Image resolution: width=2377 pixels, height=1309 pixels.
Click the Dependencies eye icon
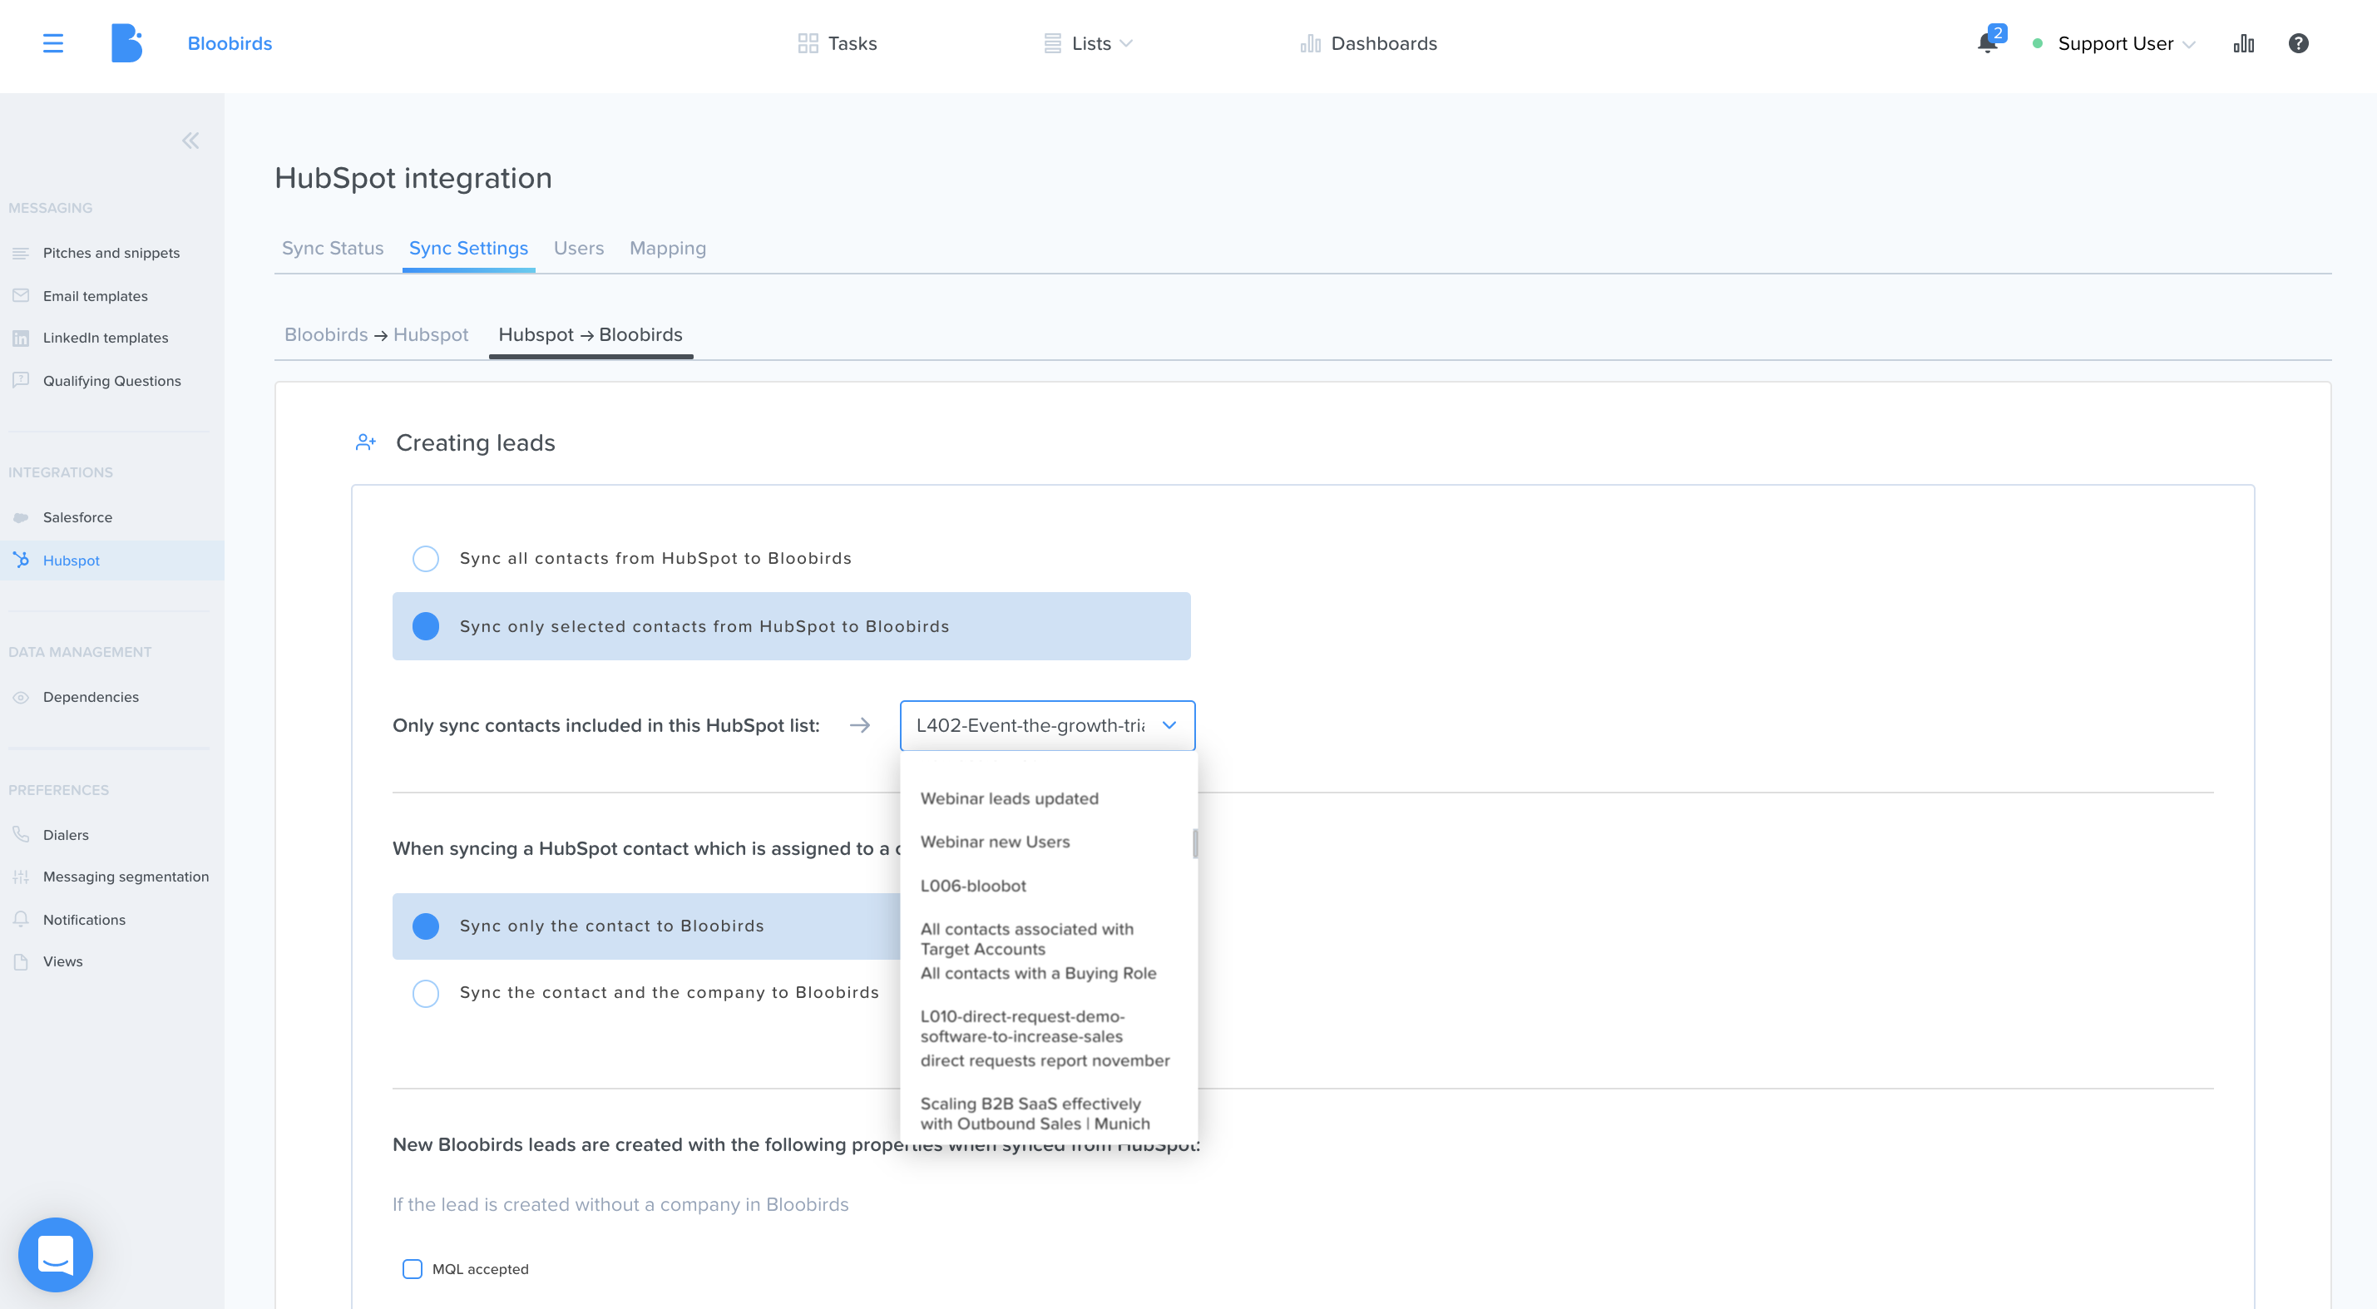(x=20, y=698)
